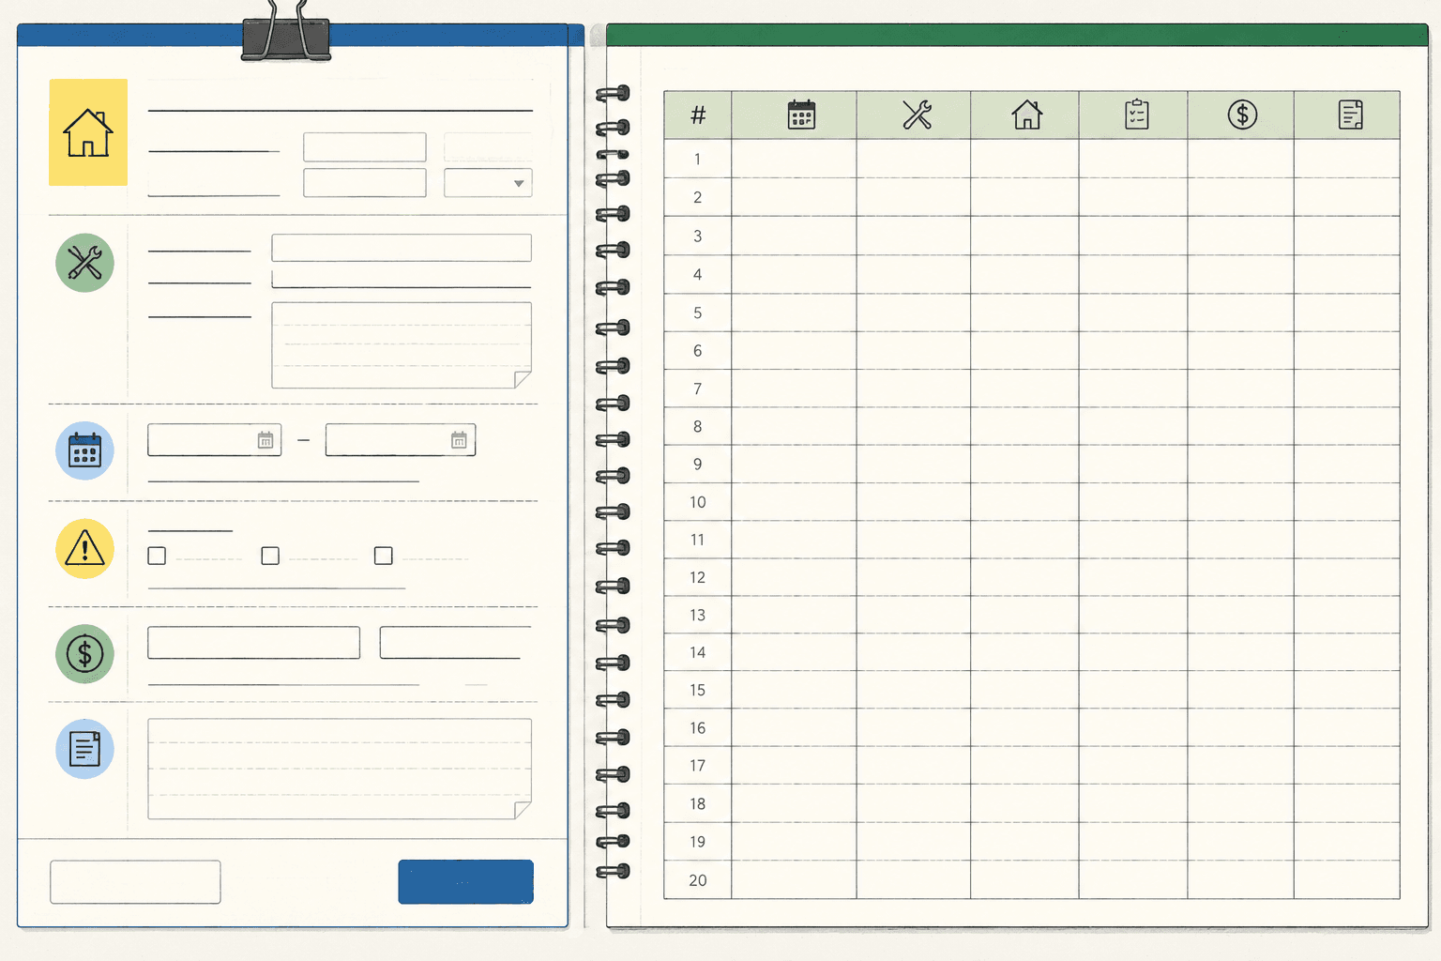Click the yellow house icon on form

click(88, 132)
